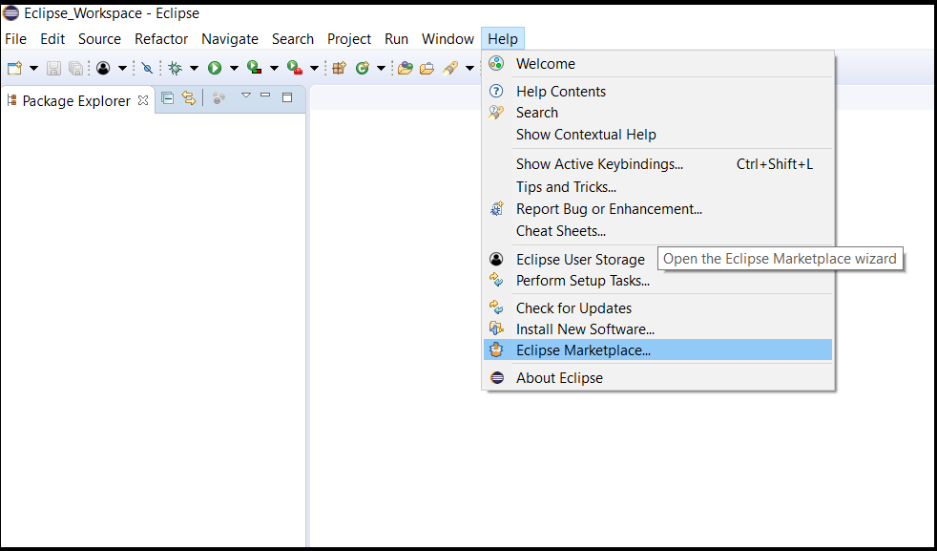Click the External Tools run icon
The image size is (937, 551).
click(295, 68)
